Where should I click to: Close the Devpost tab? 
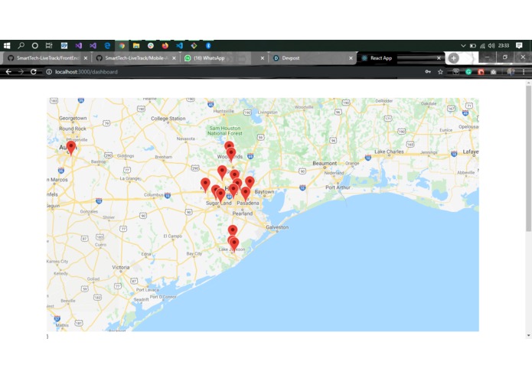pos(351,58)
